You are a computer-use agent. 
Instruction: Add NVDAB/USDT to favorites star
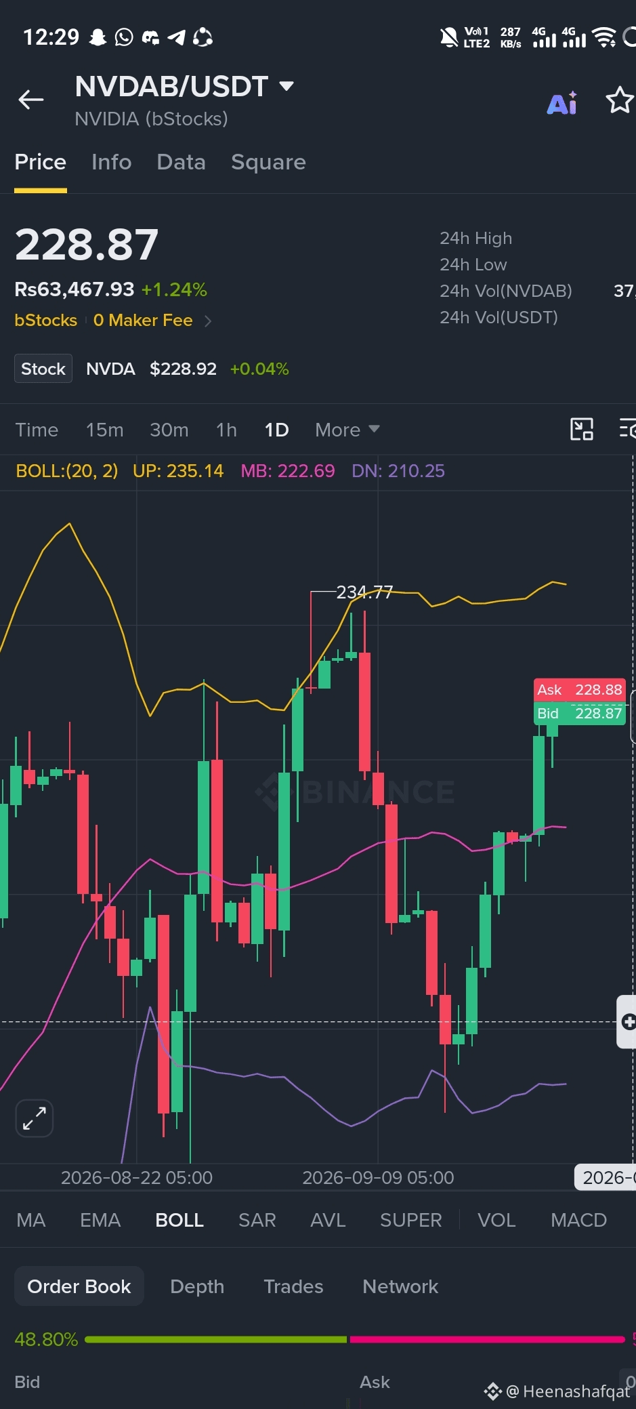coord(620,100)
